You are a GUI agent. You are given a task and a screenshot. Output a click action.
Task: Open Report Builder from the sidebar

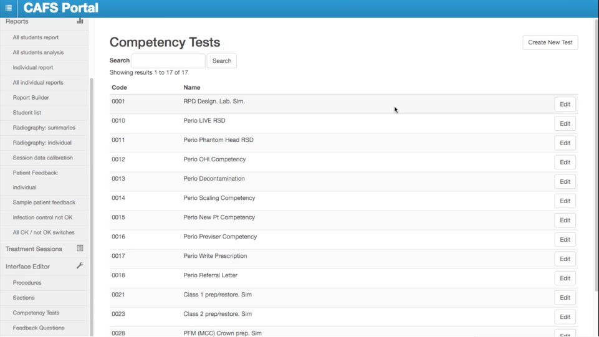pos(31,98)
